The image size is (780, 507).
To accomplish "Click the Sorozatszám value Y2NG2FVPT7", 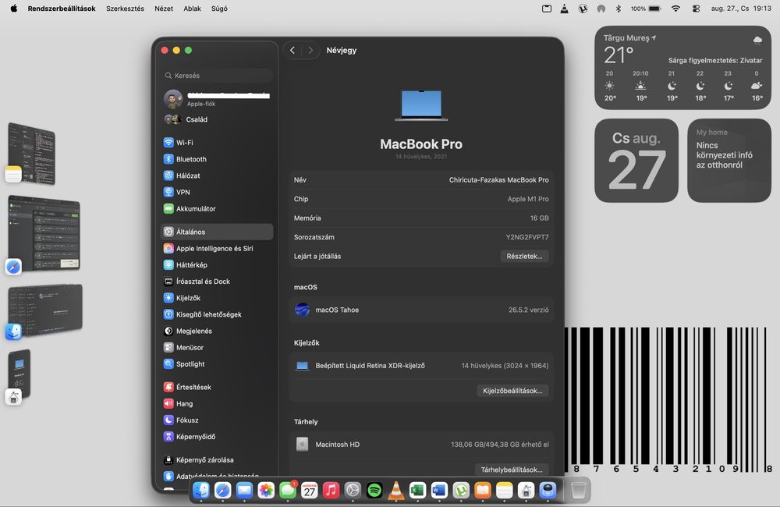I will click(x=527, y=237).
